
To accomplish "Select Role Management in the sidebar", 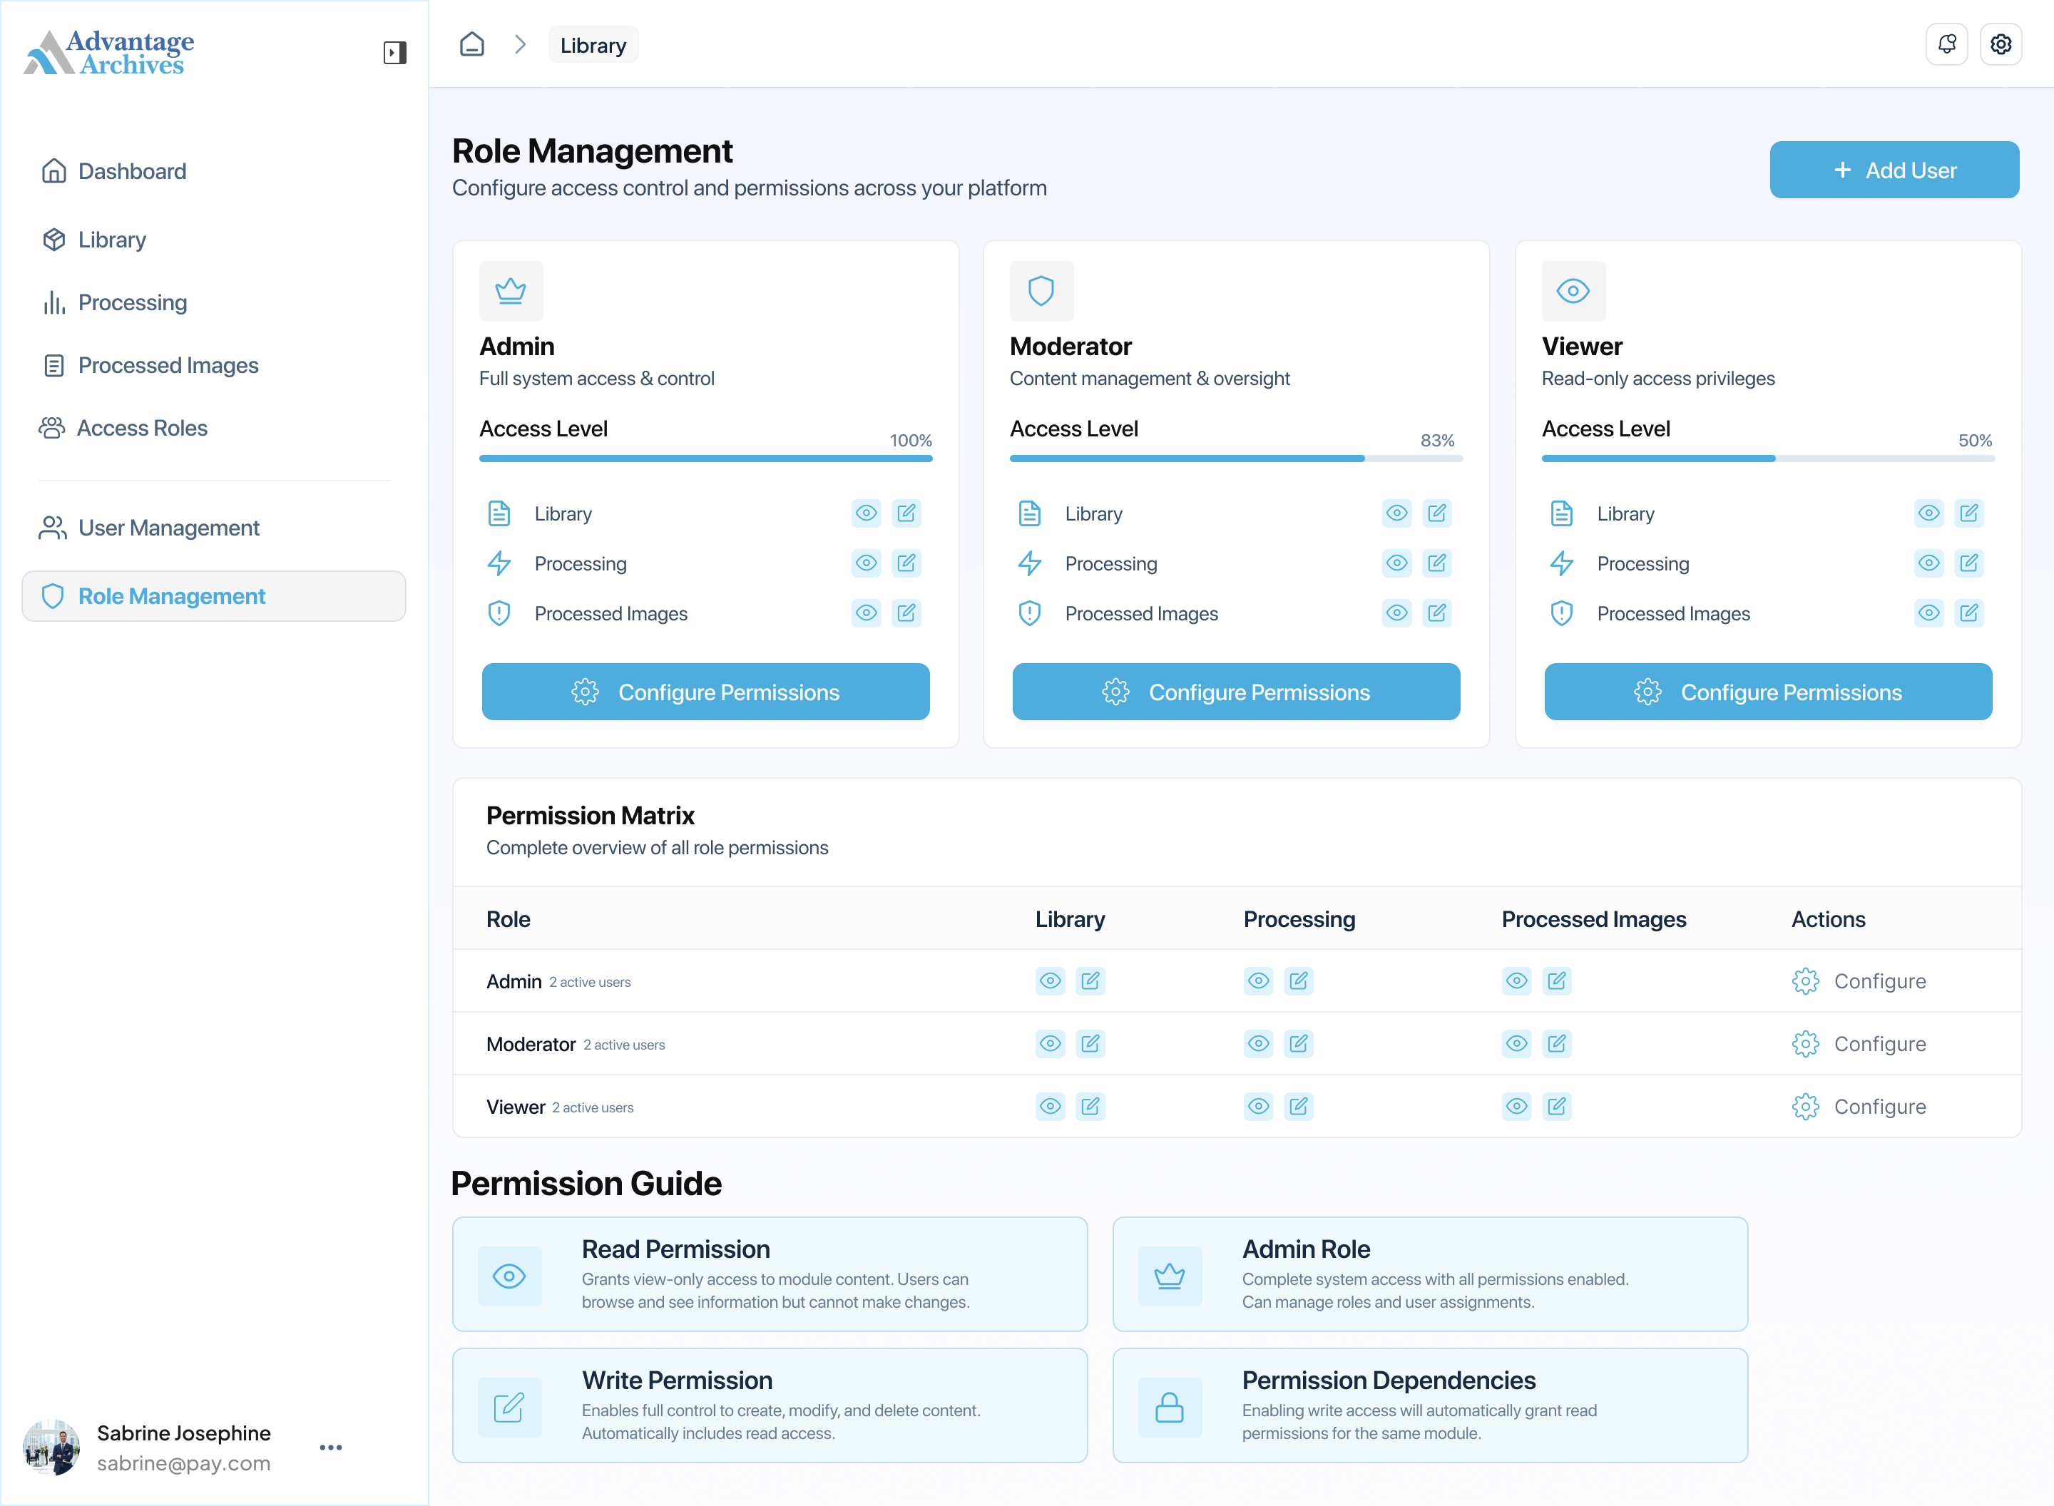I will coord(214,596).
